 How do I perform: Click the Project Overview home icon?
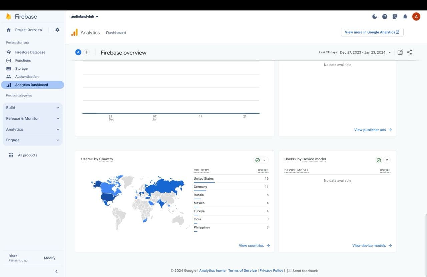pyautogui.click(x=9, y=30)
